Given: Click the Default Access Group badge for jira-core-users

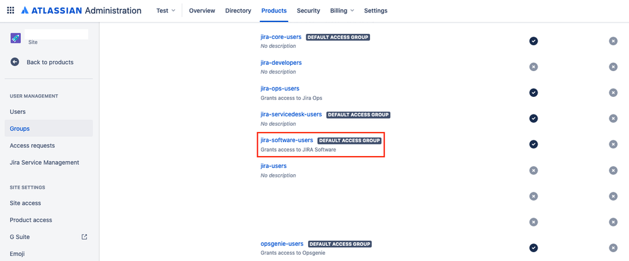Looking at the screenshot, I should 338,37.
